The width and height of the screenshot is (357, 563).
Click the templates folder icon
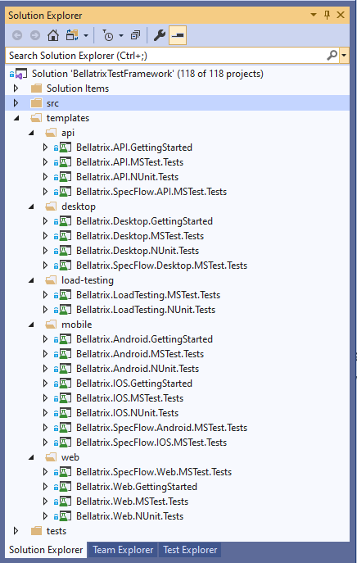(x=36, y=118)
